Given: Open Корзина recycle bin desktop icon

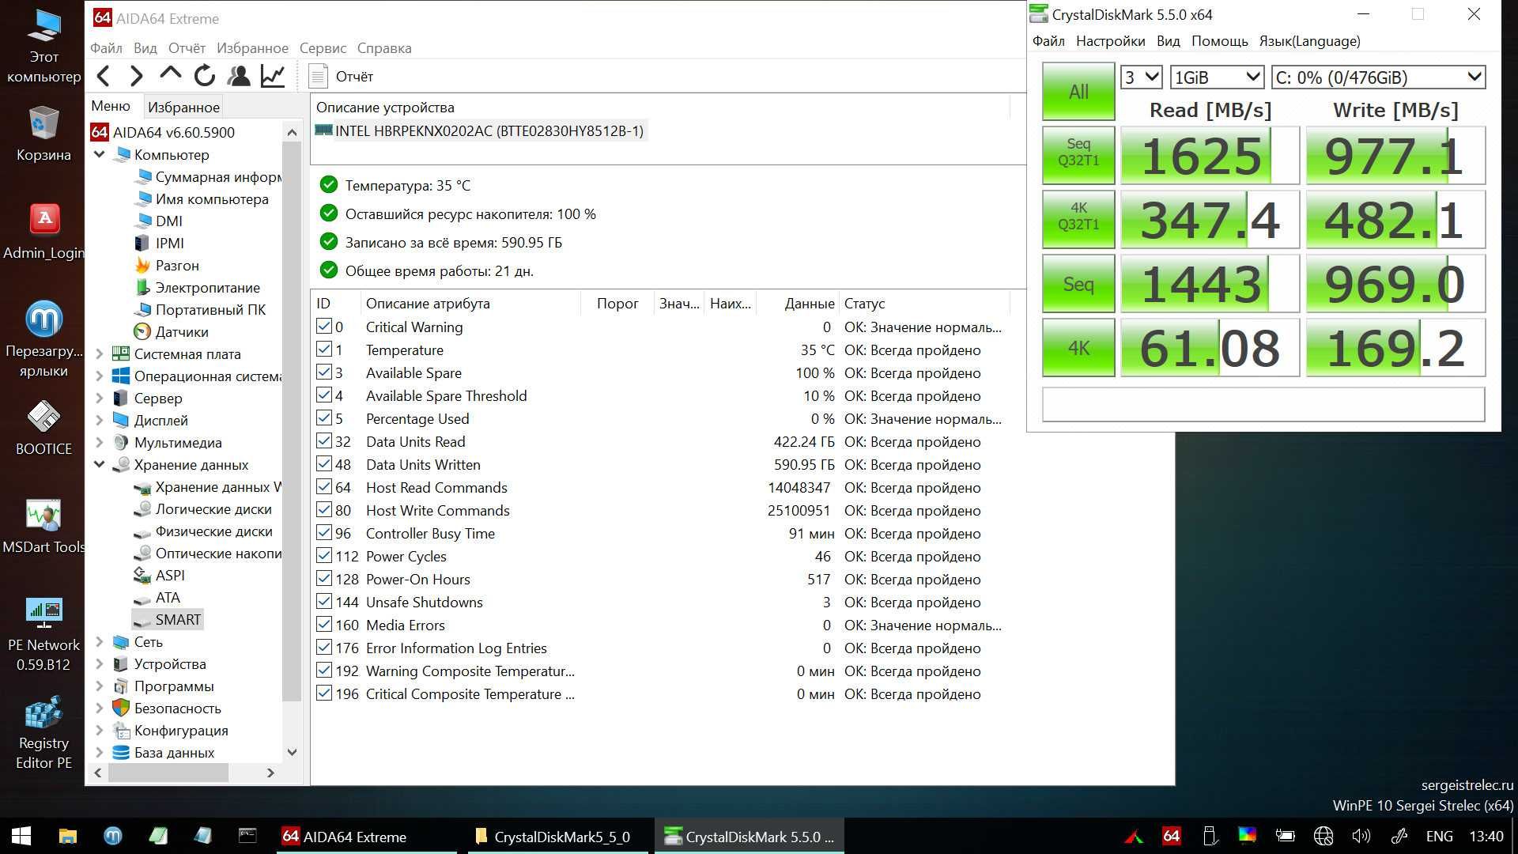Looking at the screenshot, I should (43, 134).
